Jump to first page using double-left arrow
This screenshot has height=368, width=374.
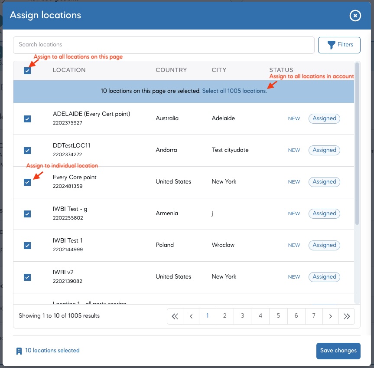pos(175,316)
